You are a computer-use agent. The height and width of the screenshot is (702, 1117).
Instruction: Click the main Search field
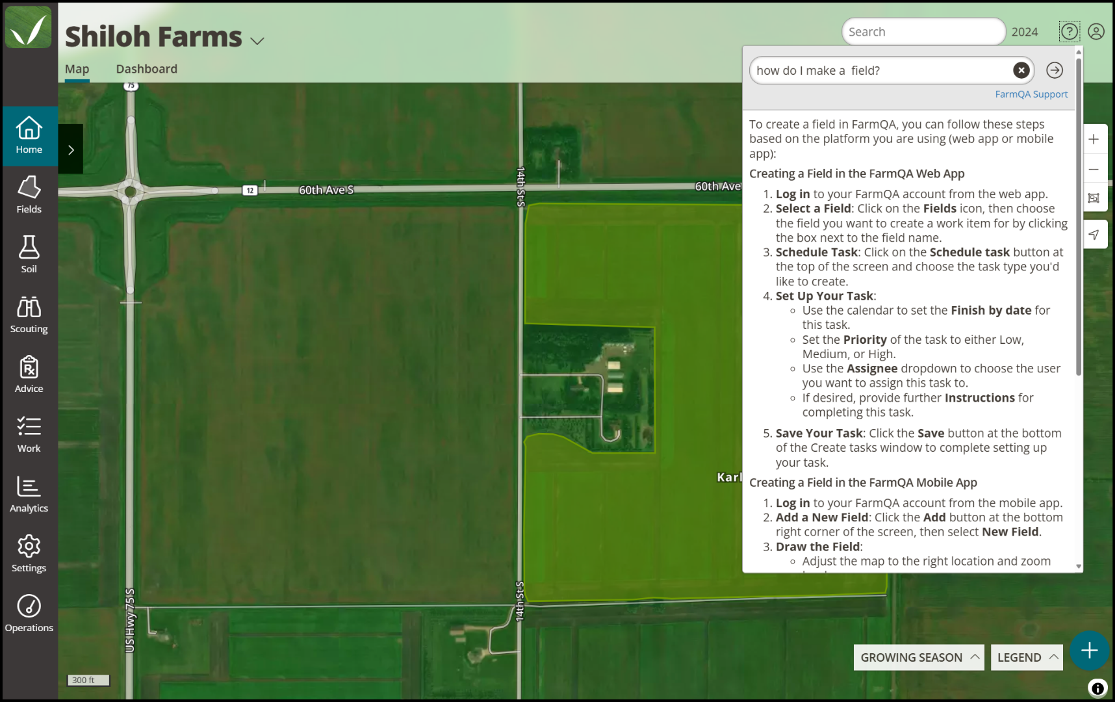click(x=923, y=32)
